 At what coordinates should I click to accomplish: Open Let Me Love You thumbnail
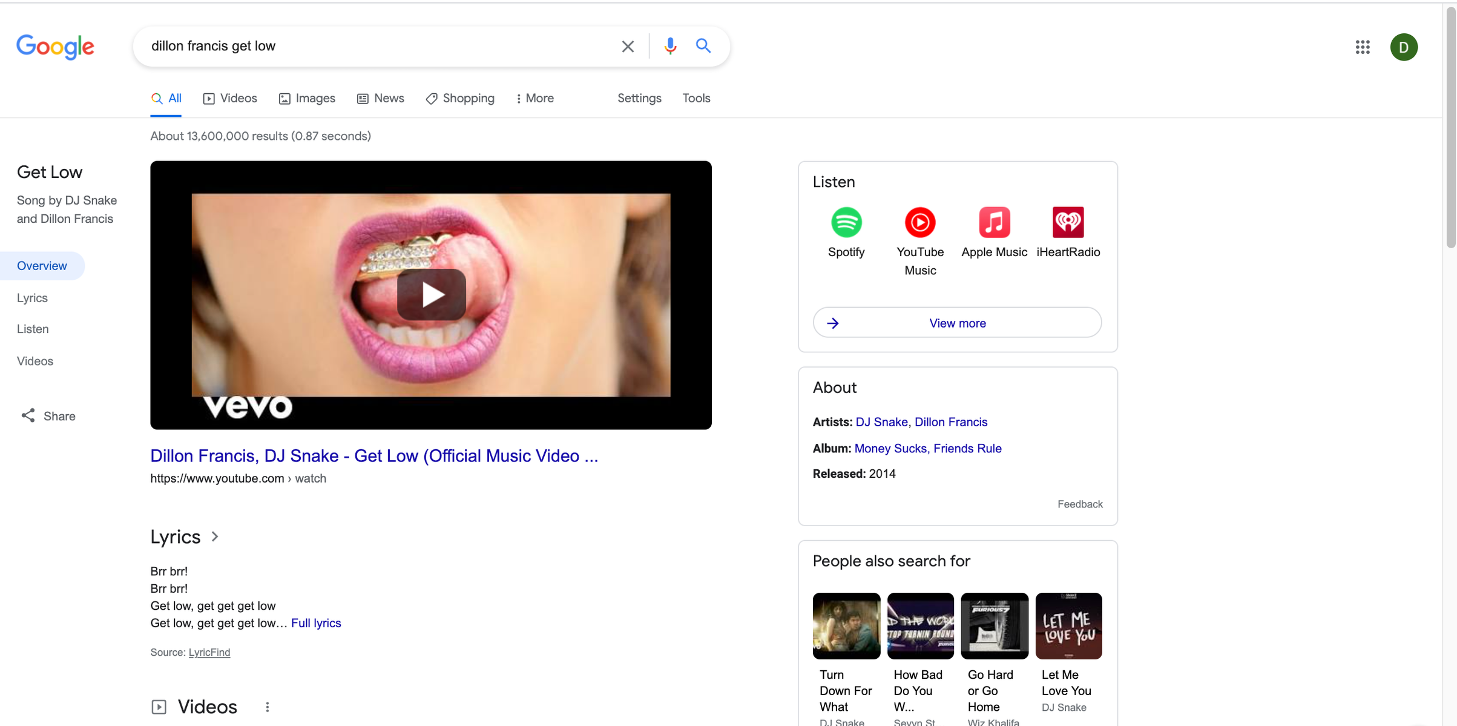click(1068, 625)
